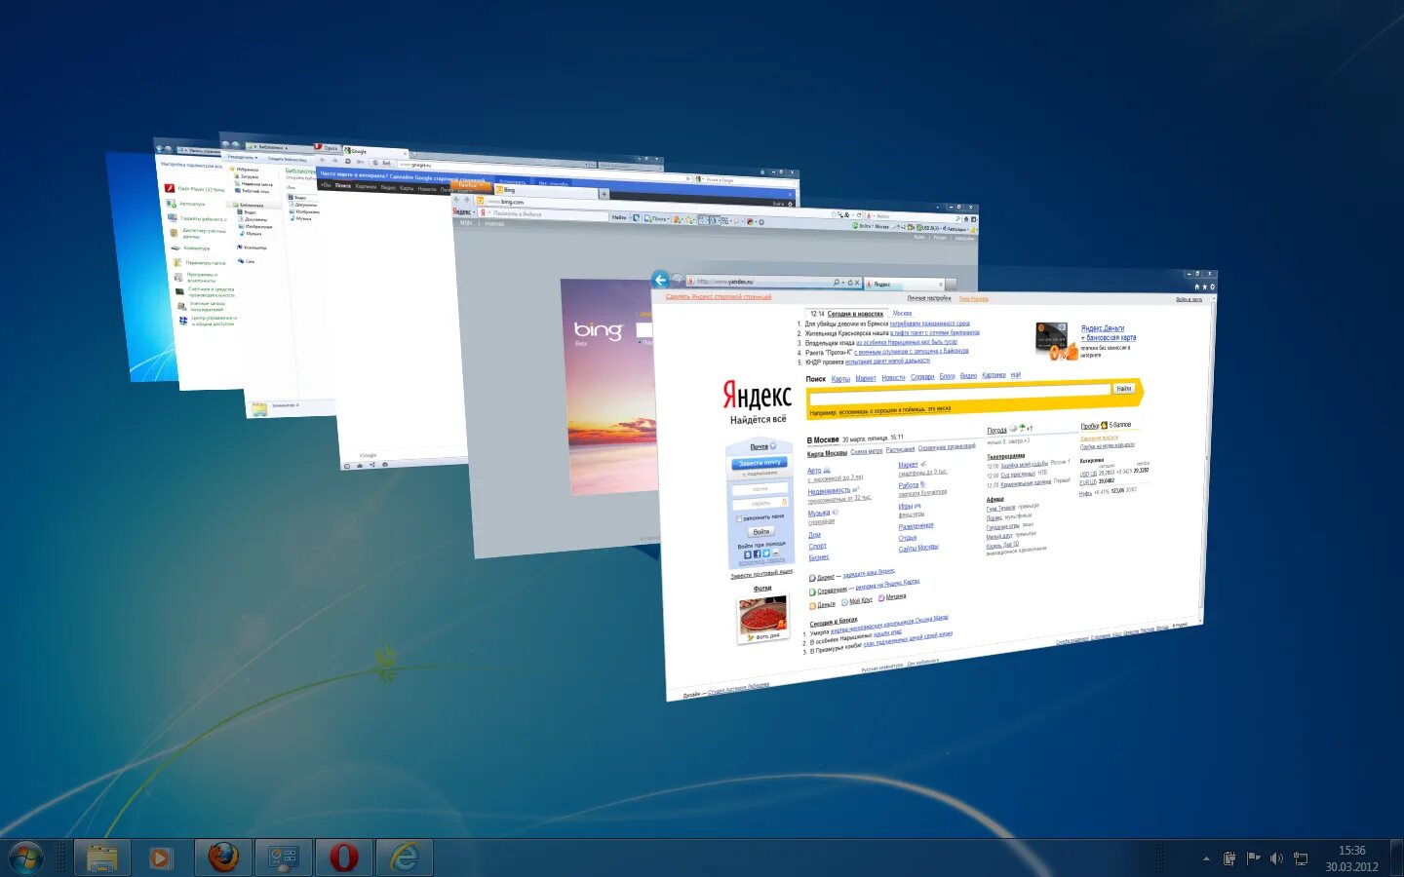Switch to Internet Explorer taskbar icon
1404x877 pixels.
tap(405, 858)
